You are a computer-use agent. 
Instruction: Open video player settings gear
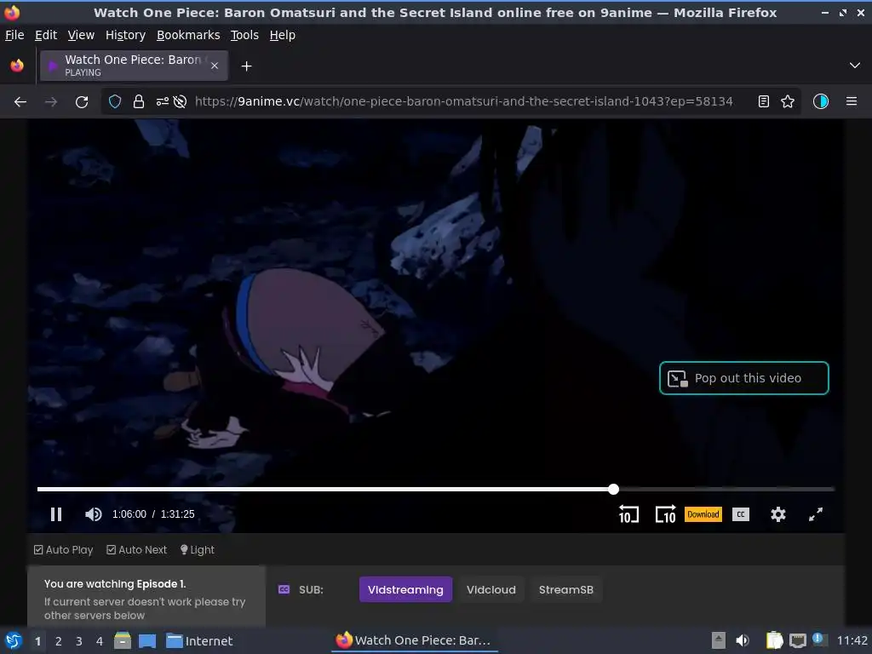pos(778,514)
